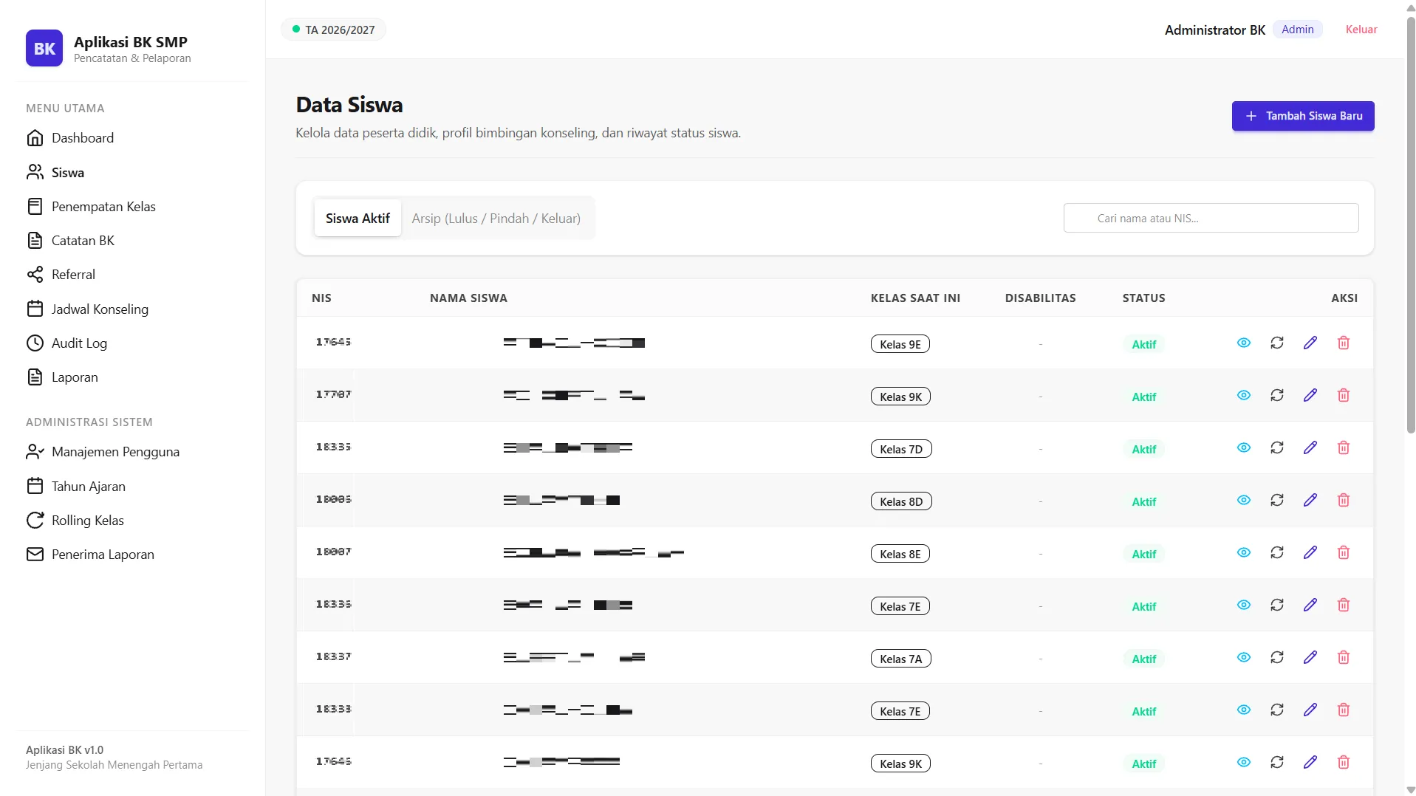Go to Catatan BK page
The height and width of the screenshot is (796, 1416).
(x=70, y=241)
